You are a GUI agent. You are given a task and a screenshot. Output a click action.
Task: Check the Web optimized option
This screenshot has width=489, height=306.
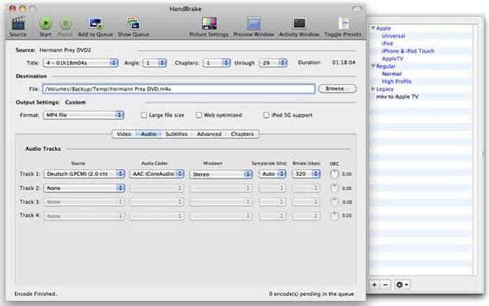pos(198,115)
